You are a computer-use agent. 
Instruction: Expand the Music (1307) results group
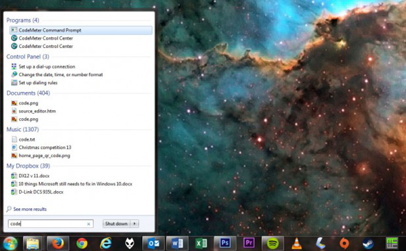coord(22,129)
